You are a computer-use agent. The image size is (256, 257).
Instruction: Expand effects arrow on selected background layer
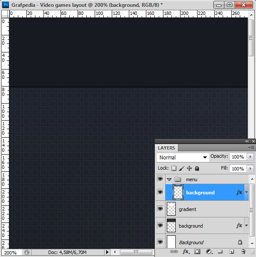tap(247, 192)
